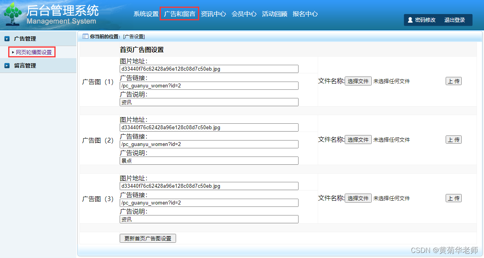Click 图片地址 field for 广告图（3）
Screen dimensions: 484x258
pyautogui.click(x=209, y=186)
